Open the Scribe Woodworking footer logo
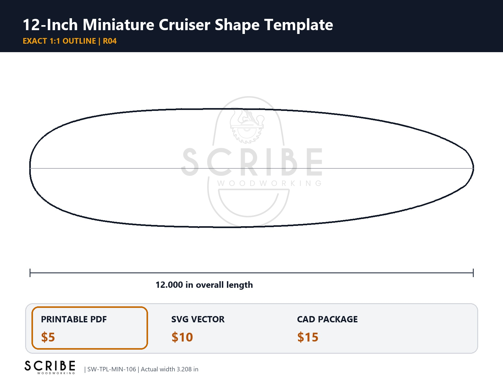503x377 pixels. point(50,367)
